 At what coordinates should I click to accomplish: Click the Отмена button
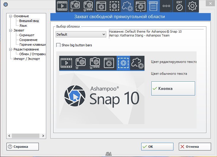195,147
